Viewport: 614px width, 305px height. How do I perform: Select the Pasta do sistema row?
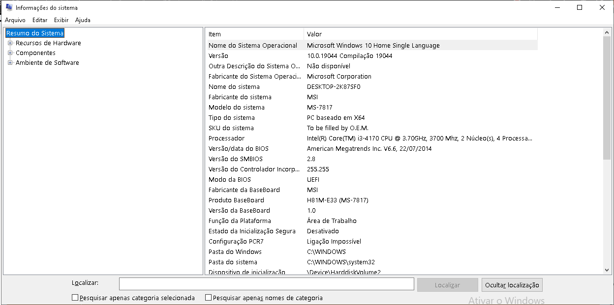click(371, 262)
